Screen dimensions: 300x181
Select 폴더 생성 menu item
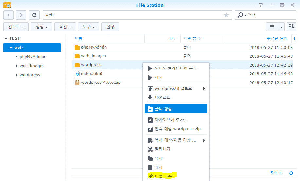pos(176,109)
